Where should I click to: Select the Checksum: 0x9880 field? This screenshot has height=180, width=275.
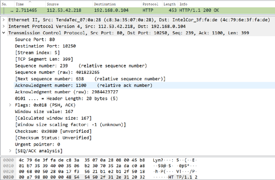coord(53,131)
